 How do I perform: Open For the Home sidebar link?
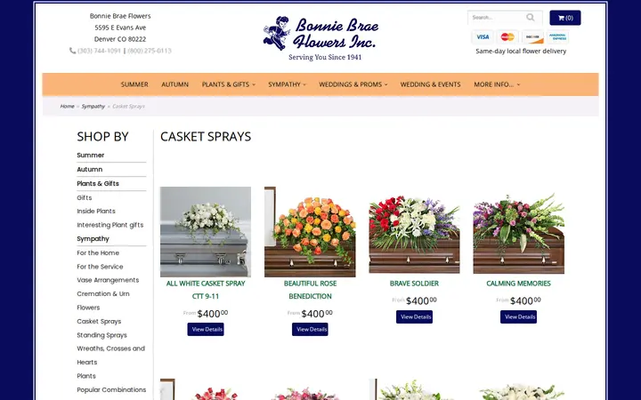[x=98, y=253]
